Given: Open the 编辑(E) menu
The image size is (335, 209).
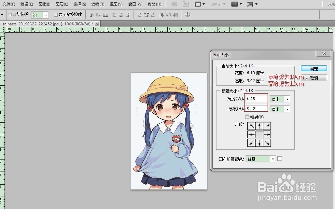Looking at the screenshot, I should tap(27, 4).
